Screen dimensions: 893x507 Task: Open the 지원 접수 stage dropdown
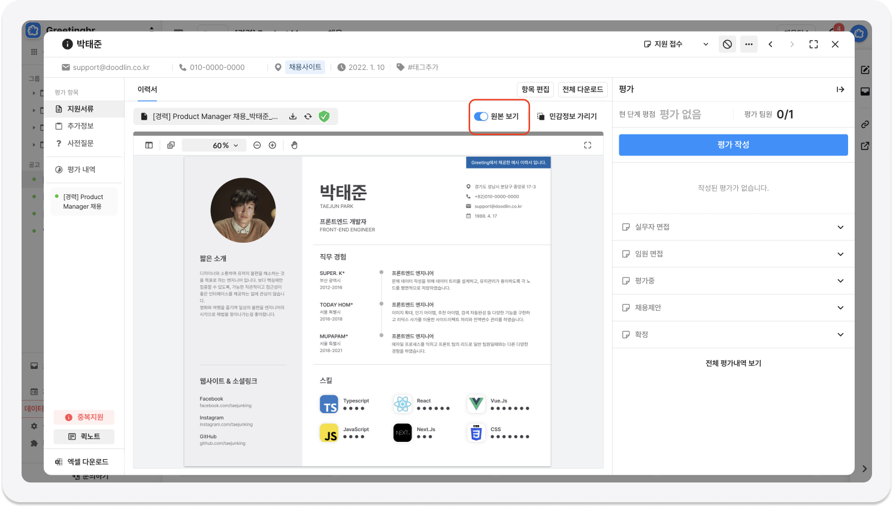pyautogui.click(x=676, y=44)
